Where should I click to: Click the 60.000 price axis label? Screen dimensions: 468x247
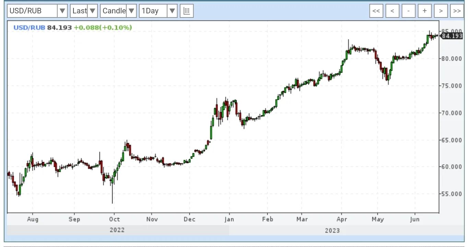(x=452, y=167)
